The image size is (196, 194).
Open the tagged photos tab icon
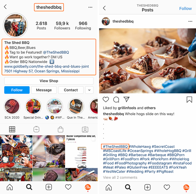[x=85, y=129]
